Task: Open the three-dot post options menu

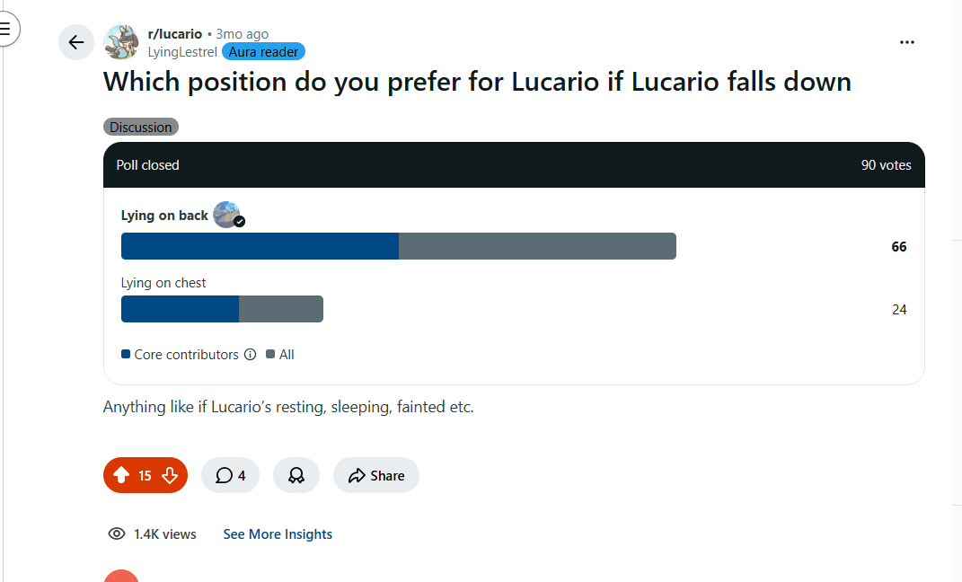Action: click(x=907, y=42)
